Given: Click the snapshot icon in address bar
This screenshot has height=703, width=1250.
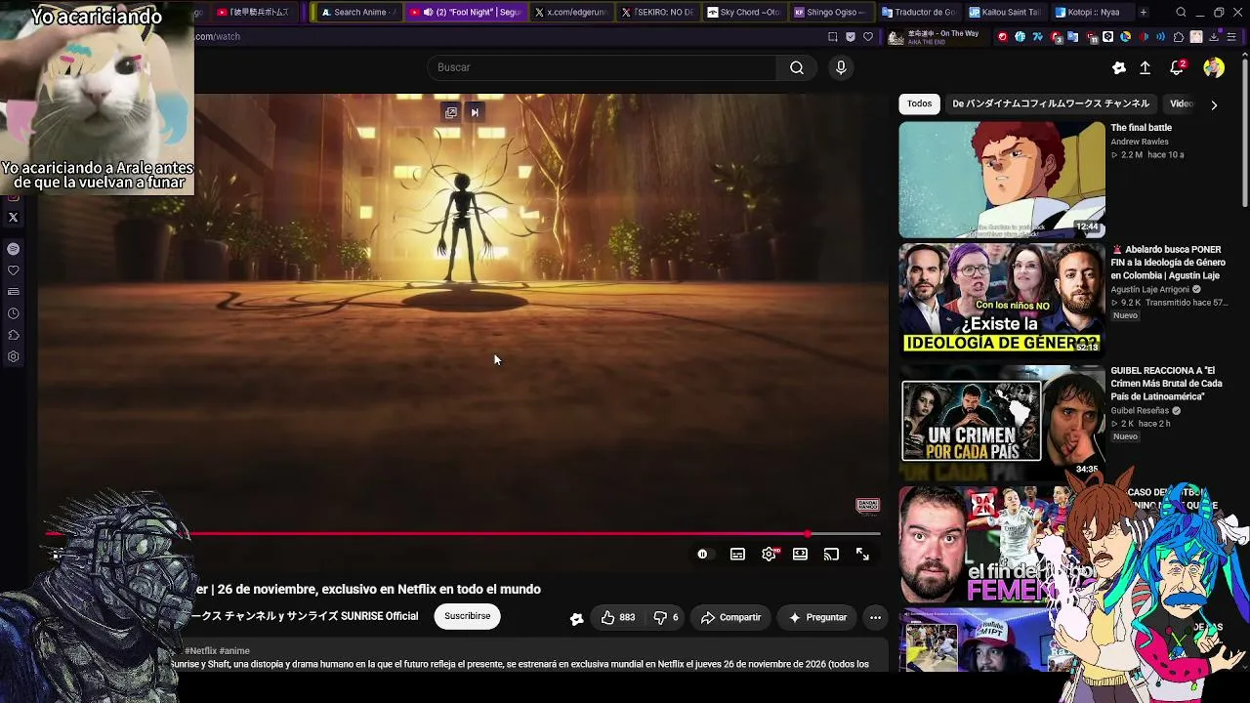Looking at the screenshot, I should [x=833, y=37].
